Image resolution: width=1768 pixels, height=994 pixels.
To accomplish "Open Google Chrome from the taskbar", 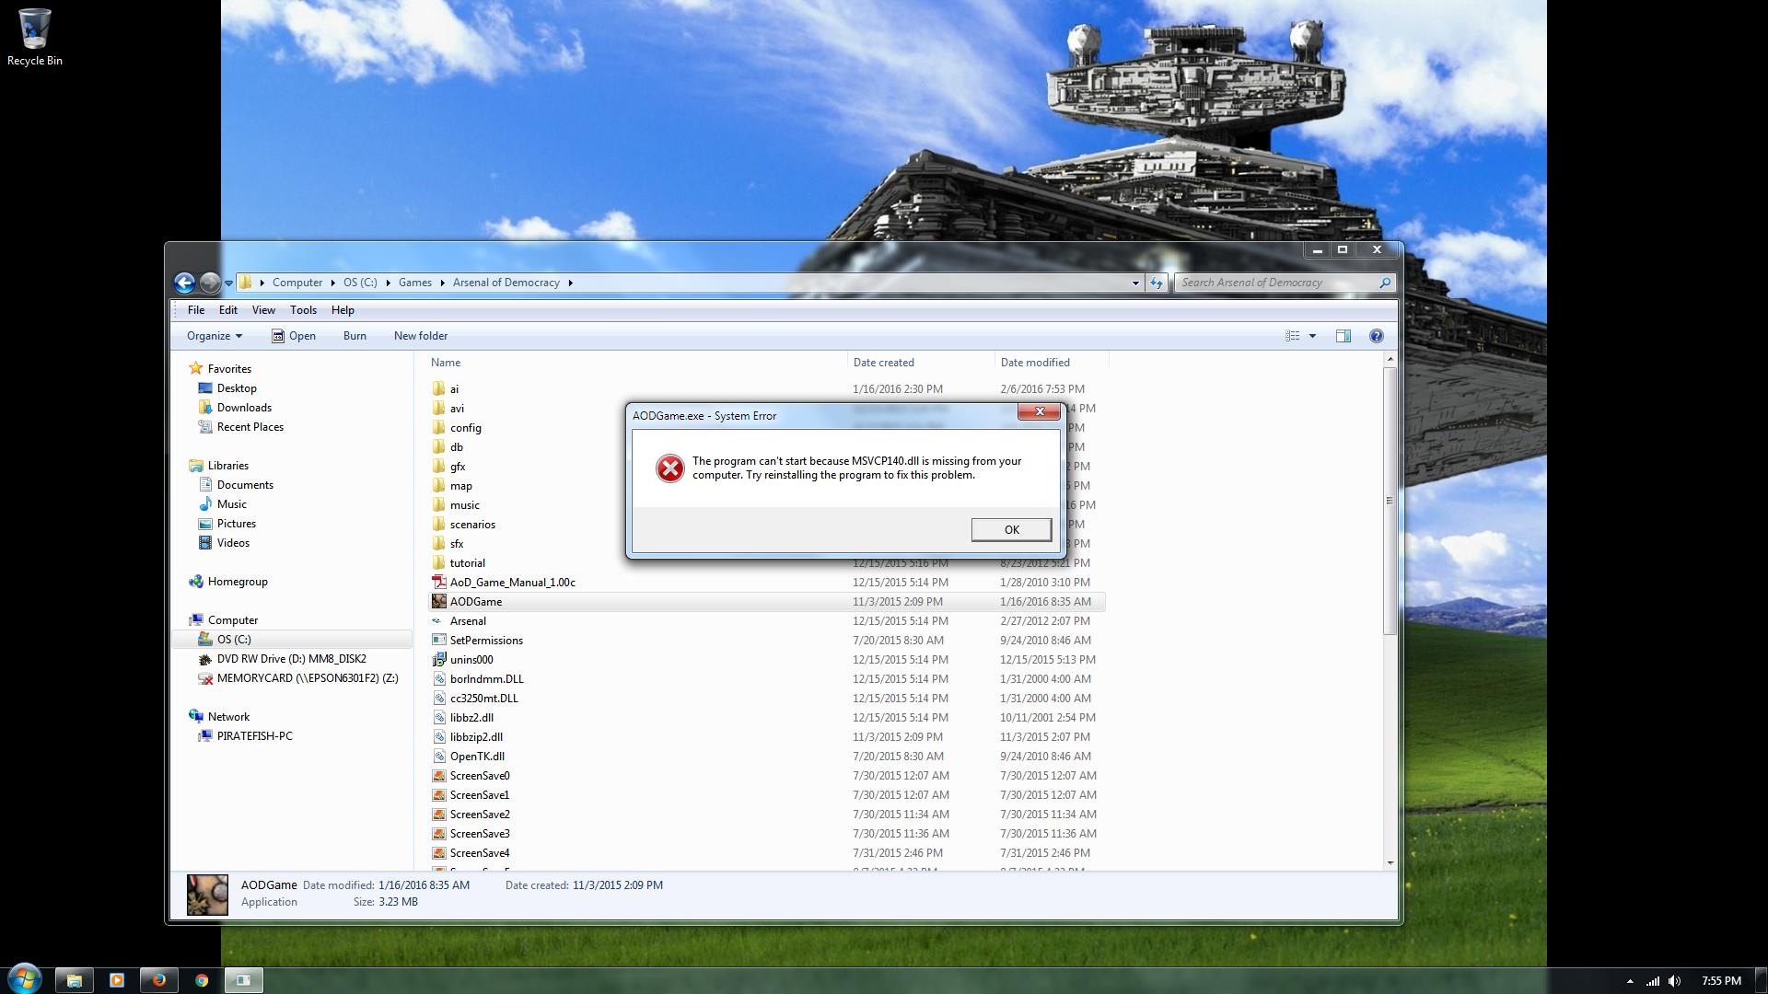I will click(x=202, y=980).
